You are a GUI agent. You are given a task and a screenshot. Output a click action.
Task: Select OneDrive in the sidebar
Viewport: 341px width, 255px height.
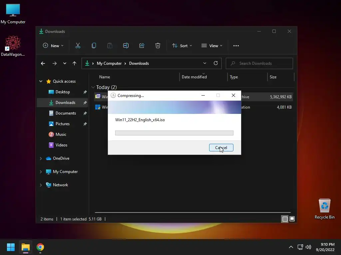tap(58, 158)
